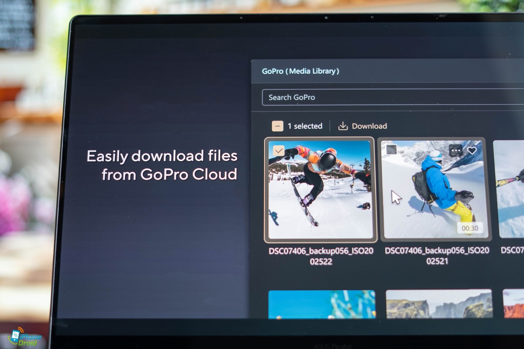524x349 pixels.
Task: Toggle the select-all minus checkbox
Action: pyautogui.click(x=278, y=126)
